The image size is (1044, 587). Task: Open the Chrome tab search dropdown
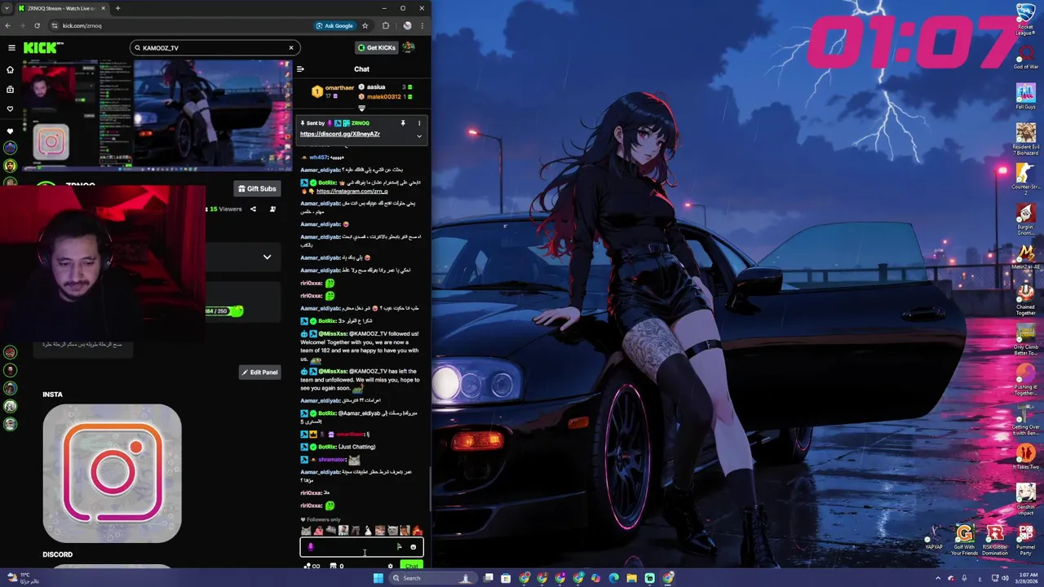point(7,8)
